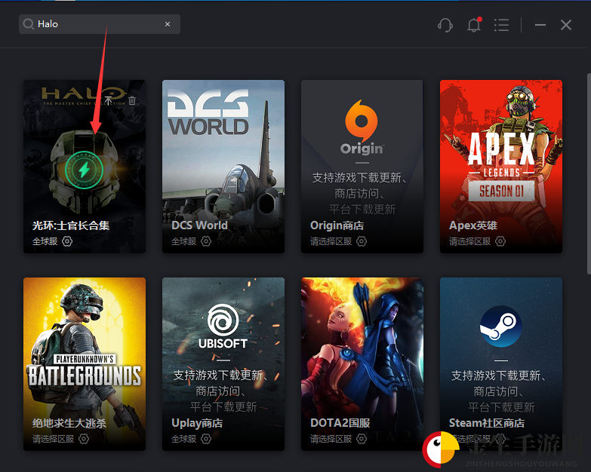The image size is (591, 472).
Task: Open region settings gear for DCS World
Action: 206,241
